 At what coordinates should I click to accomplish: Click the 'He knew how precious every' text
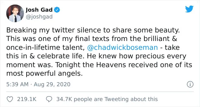pos(137,56)
